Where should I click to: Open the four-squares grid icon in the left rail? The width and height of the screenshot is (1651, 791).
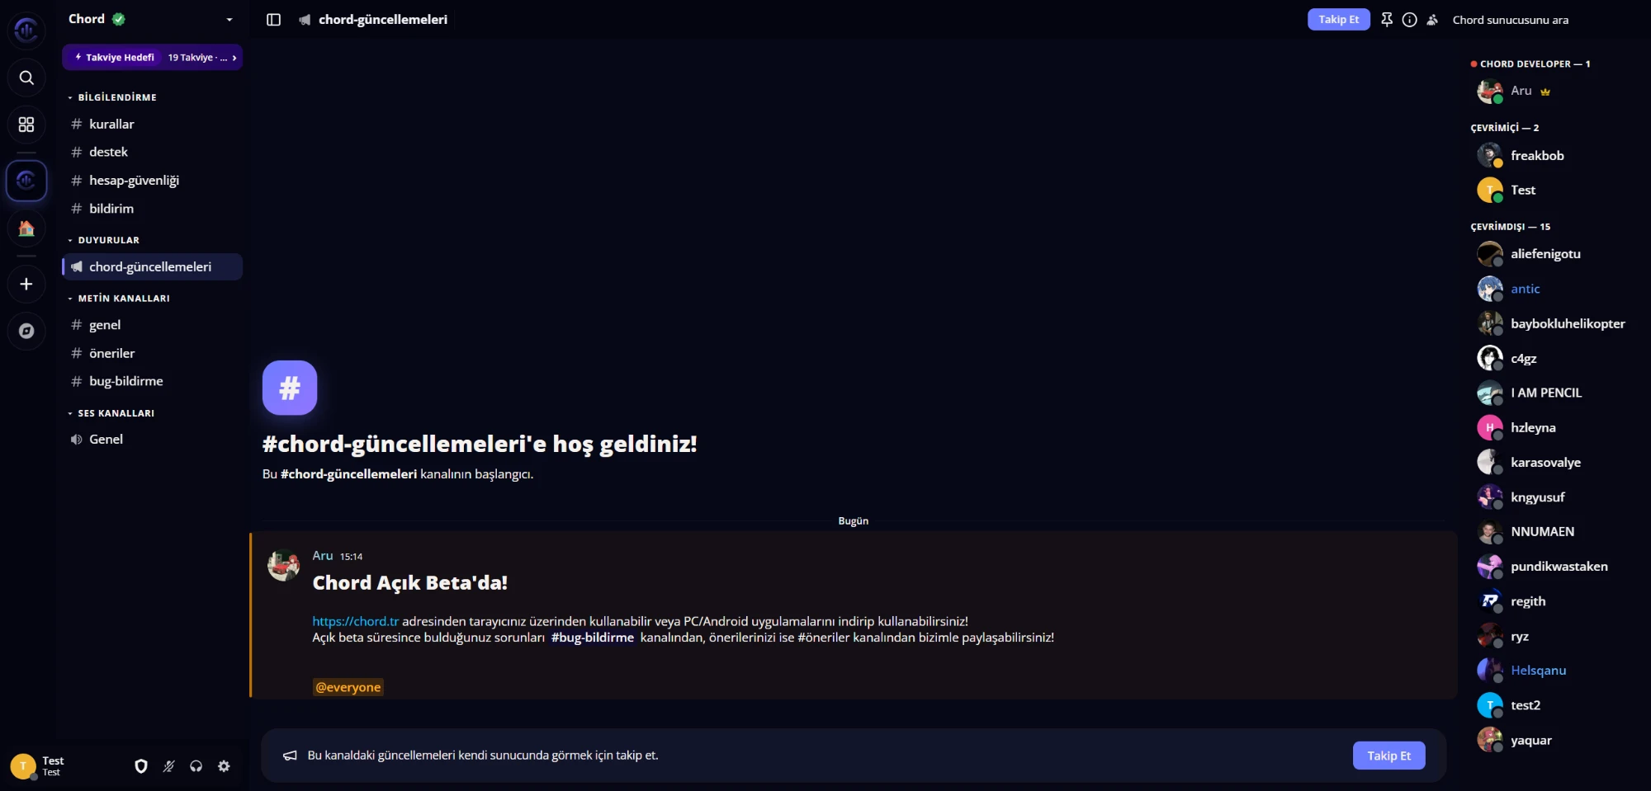click(x=26, y=125)
